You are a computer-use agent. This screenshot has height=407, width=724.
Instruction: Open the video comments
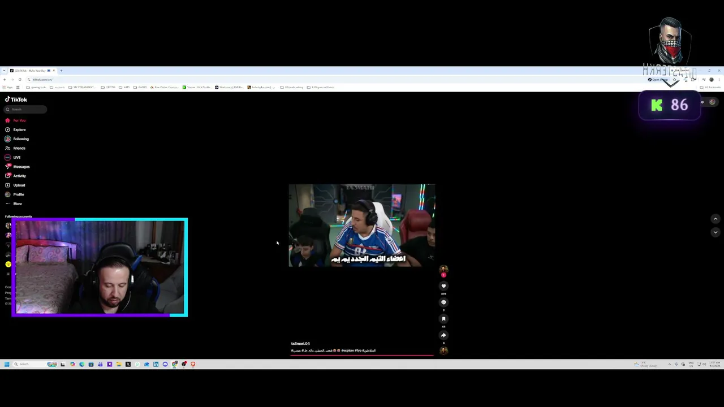coord(443,302)
